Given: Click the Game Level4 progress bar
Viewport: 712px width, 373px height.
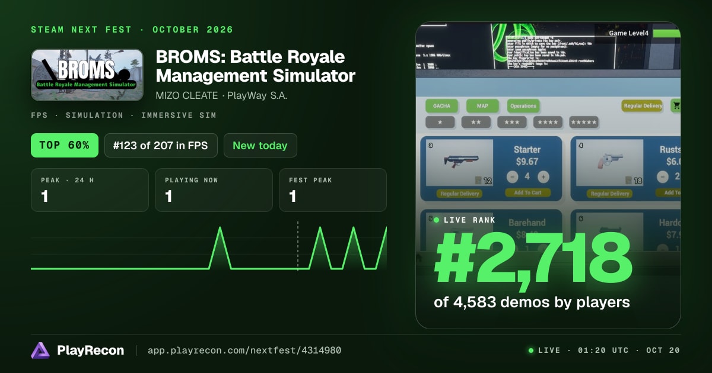Looking at the screenshot, I should pyautogui.click(x=666, y=33).
